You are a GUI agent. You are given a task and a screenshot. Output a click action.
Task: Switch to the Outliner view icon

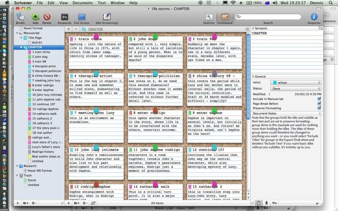[x=209, y=17]
